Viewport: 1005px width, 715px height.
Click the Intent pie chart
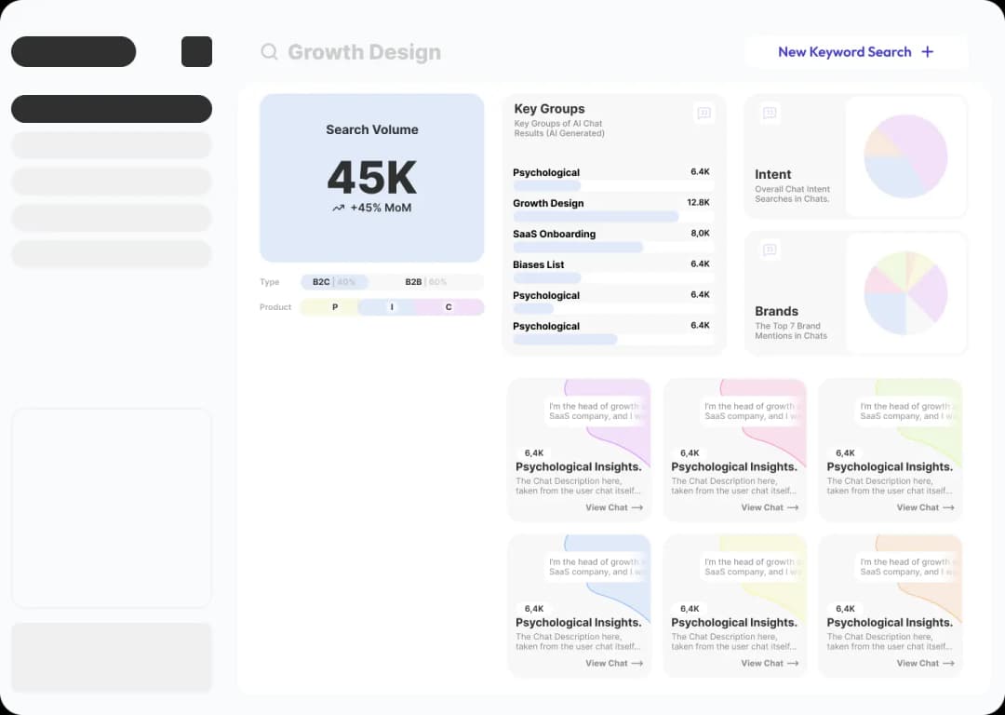[x=904, y=156]
